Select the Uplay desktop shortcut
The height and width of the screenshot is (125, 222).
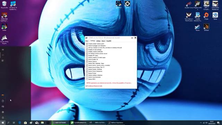[x=215, y=16]
